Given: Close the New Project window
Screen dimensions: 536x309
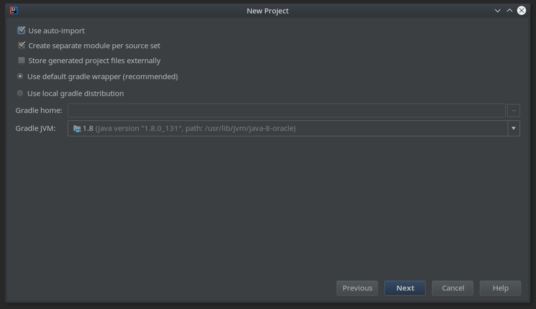Looking at the screenshot, I should tap(521, 10).
